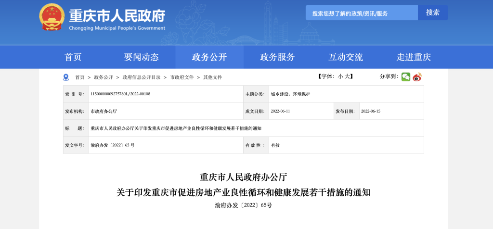Image resolution: width=493 pixels, height=229 pixels.
Task: Set font size to small (小)
Action: click(340, 77)
